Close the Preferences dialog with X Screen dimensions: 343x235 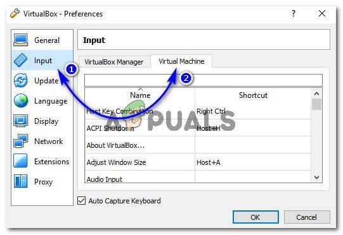click(322, 13)
